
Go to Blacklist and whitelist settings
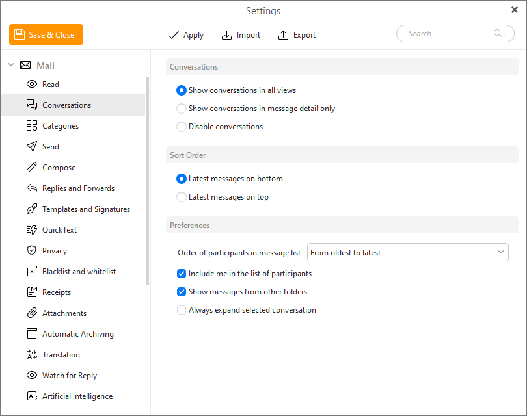79,272
